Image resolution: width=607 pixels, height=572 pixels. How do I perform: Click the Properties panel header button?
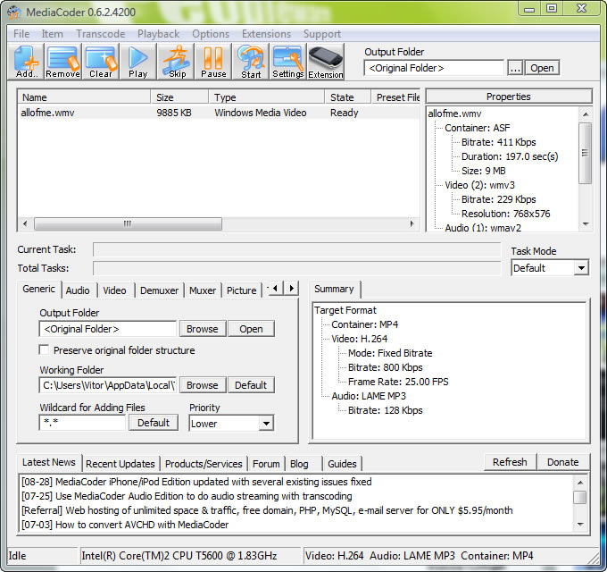point(509,97)
